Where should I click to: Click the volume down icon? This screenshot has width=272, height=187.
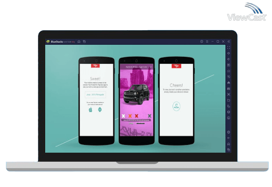tap(229, 59)
